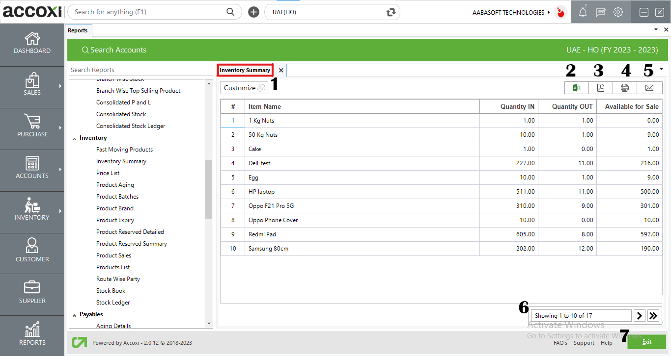Open Stock Ledger report from list
The width and height of the screenshot is (671, 356).
[x=113, y=303]
